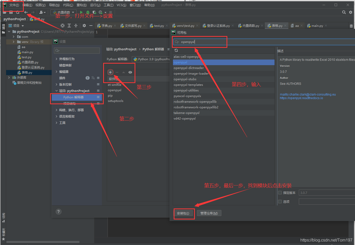Select 键盘映射 in settings tree

(65, 65)
